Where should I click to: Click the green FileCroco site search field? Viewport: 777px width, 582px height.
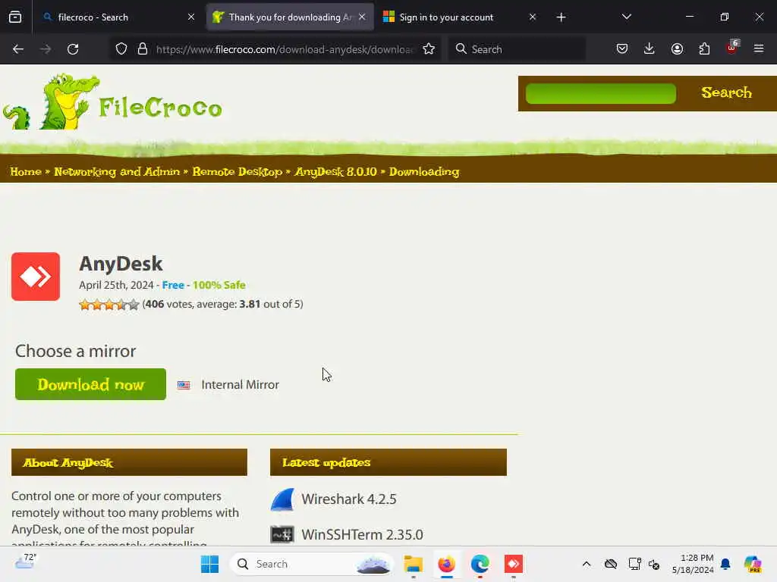[x=601, y=93]
